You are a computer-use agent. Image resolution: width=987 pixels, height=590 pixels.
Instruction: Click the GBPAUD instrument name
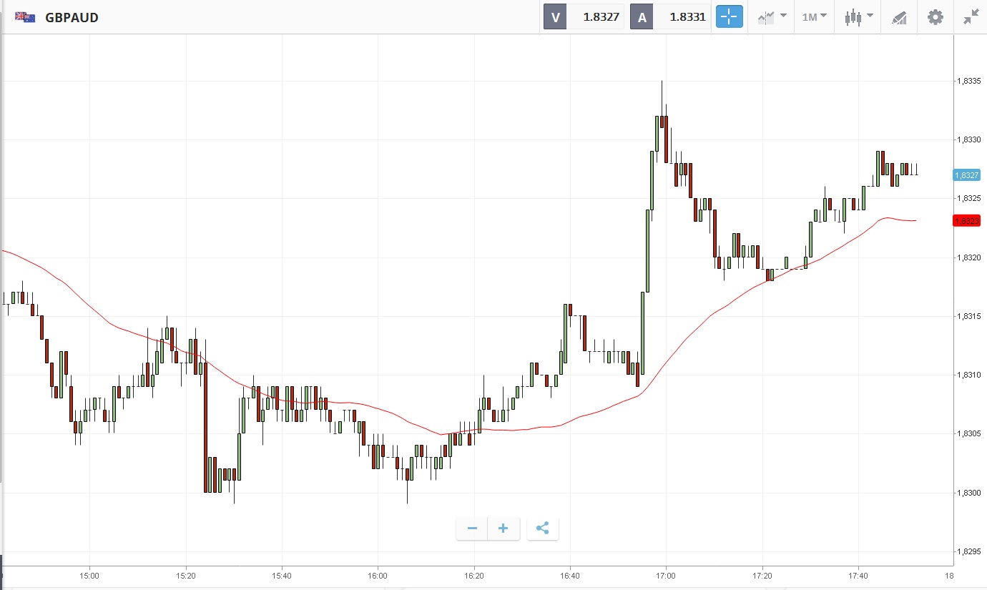[72, 17]
